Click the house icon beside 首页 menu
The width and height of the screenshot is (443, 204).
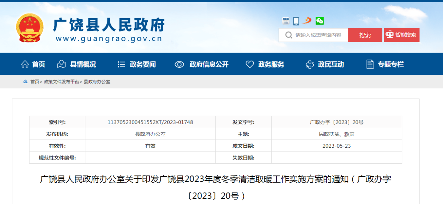[25, 64]
